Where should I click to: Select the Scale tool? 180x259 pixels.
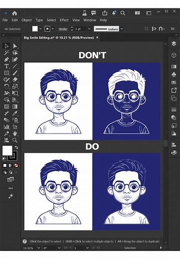[x=15, y=86]
